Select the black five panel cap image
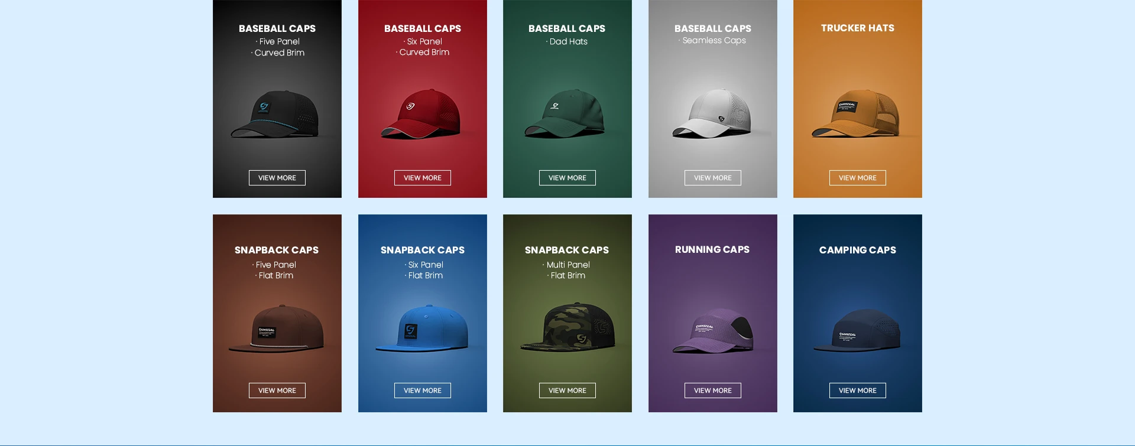 [275, 114]
